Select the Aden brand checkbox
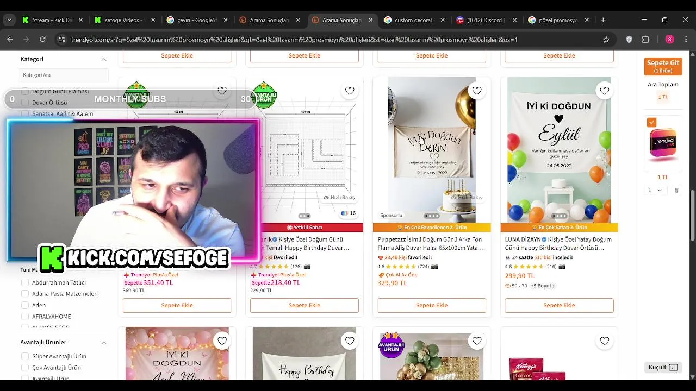Viewport: 696px width, 391px height. pos(24,305)
